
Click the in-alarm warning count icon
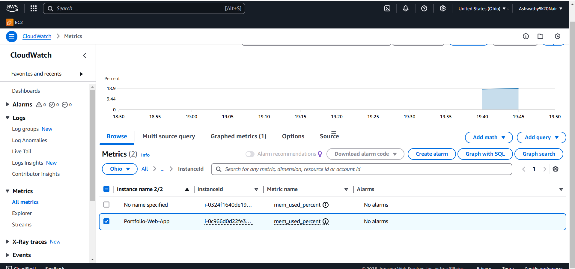39,104
